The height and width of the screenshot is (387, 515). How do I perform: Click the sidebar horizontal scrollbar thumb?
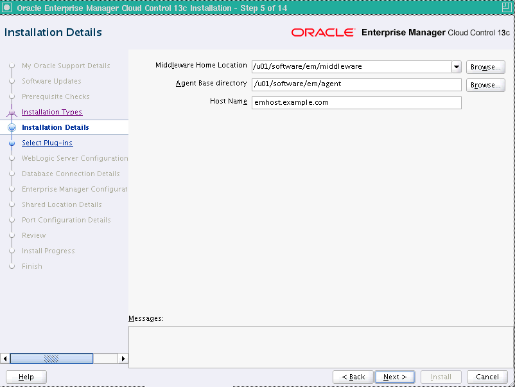point(51,359)
